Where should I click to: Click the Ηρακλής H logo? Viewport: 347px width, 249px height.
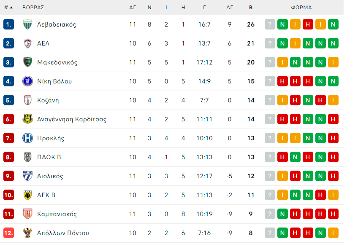tap(28, 138)
